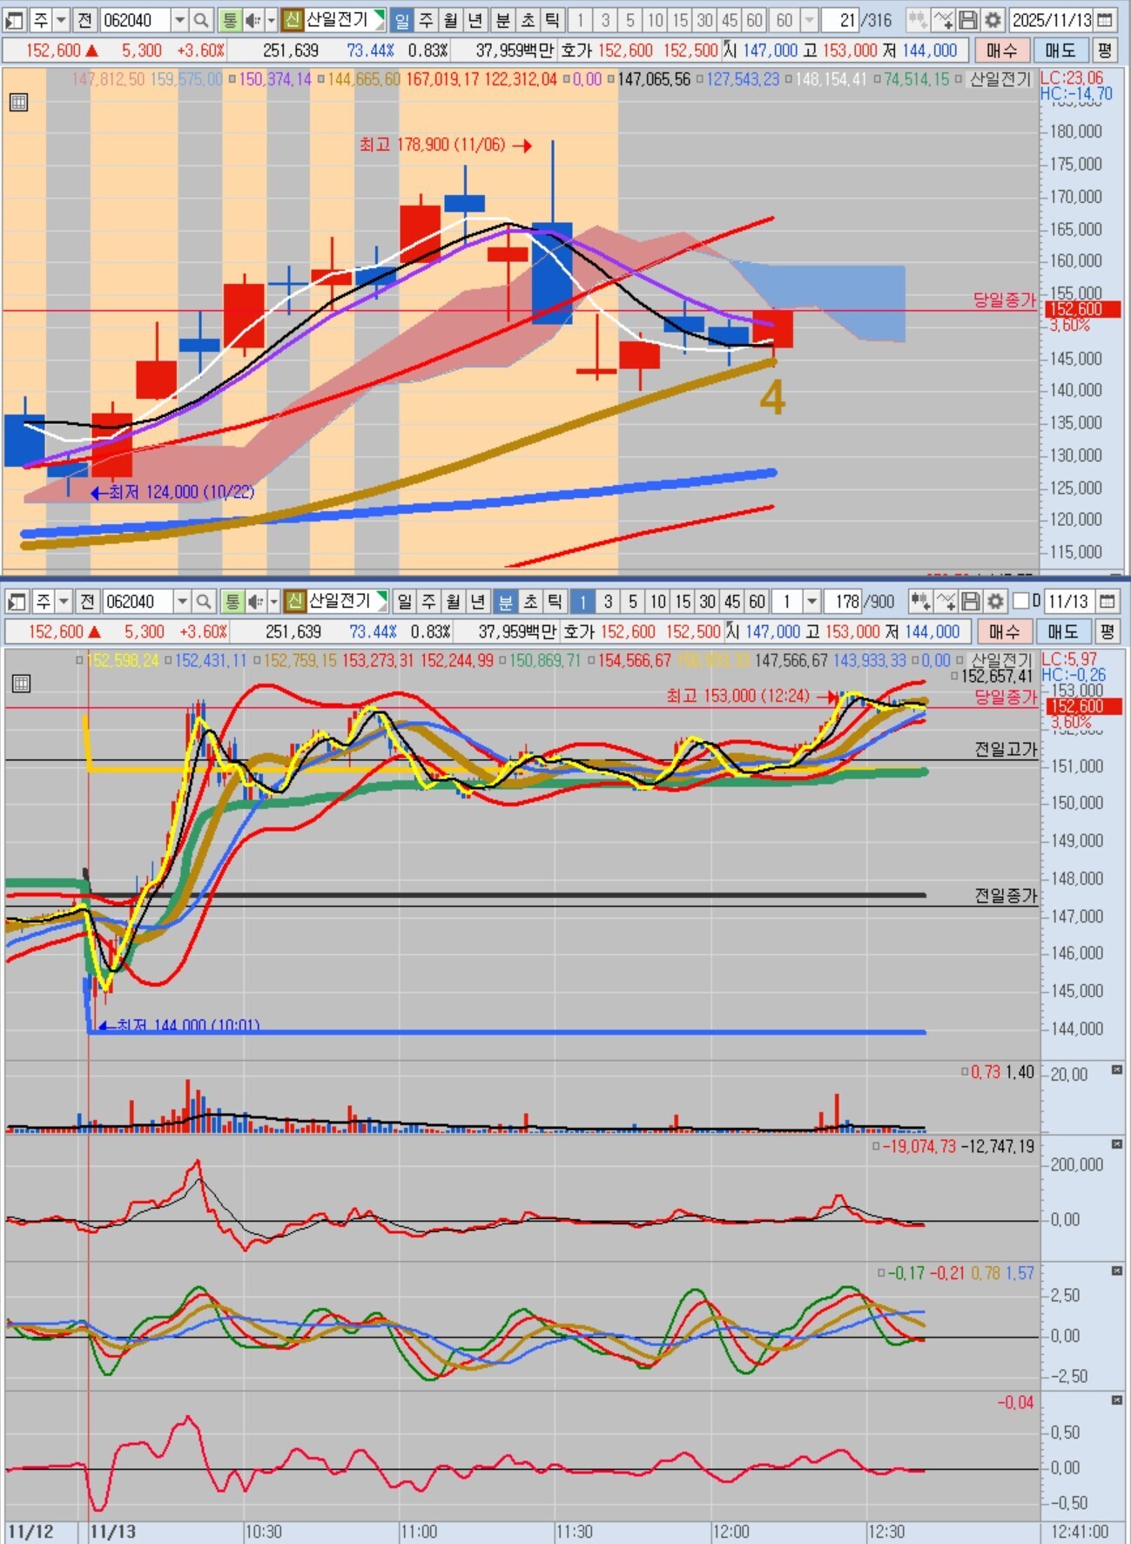Viewport: 1131px width, 1544px height.
Task: Close the volume indicator pane with its X
Action: [x=1117, y=1069]
